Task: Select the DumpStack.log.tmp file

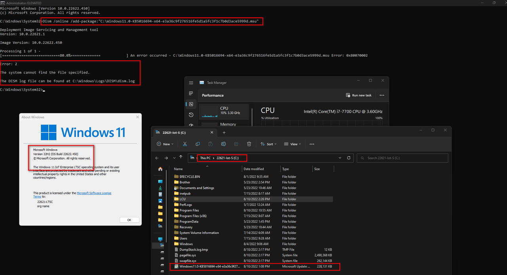Action: tap(253, 250)
